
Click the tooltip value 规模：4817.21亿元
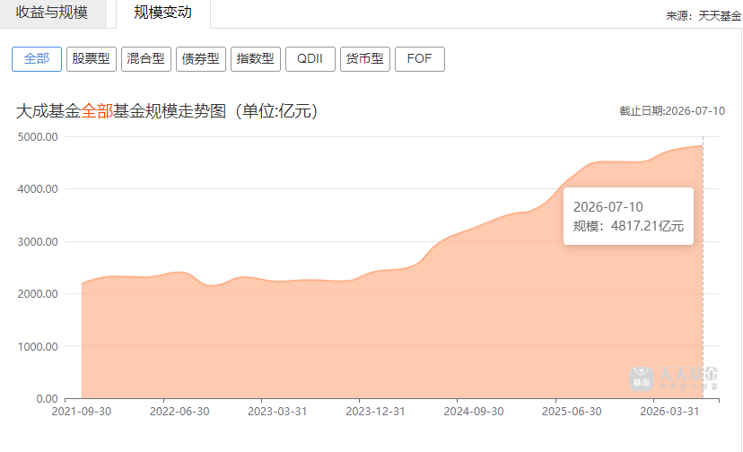[628, 226]
